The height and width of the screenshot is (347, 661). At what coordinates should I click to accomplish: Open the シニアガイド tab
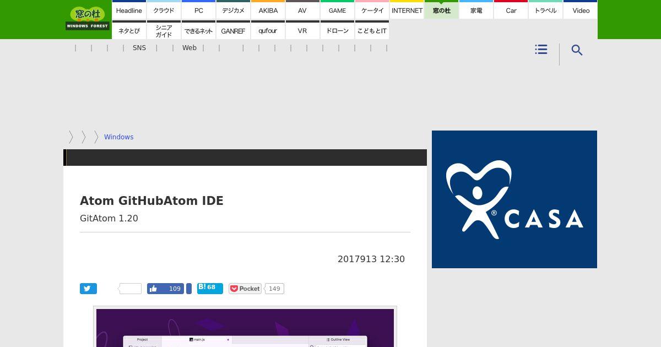tap(164, 30)
